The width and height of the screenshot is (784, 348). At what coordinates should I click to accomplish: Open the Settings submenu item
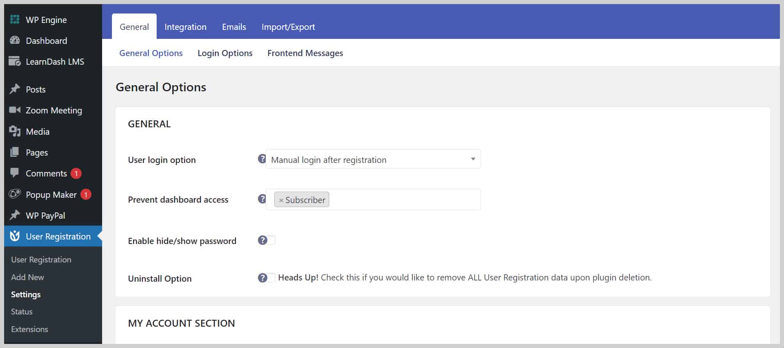[x=26, y=294]
